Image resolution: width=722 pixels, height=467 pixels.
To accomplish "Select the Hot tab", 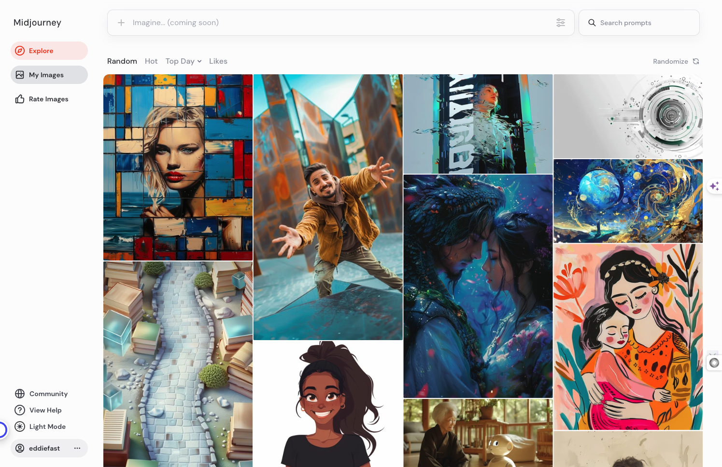I will pos(151,61).
